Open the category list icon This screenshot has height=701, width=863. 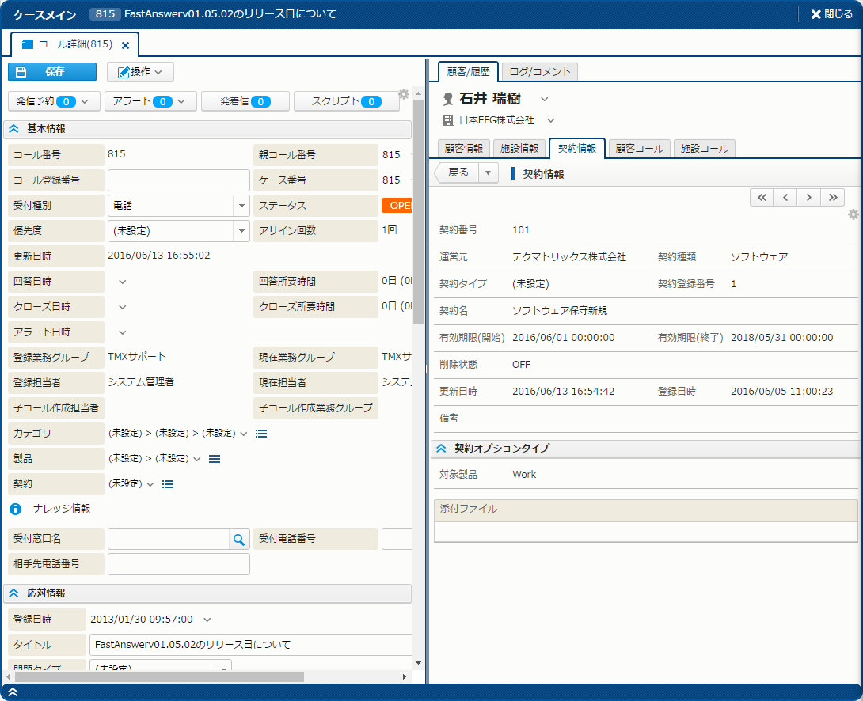point(261,434)
